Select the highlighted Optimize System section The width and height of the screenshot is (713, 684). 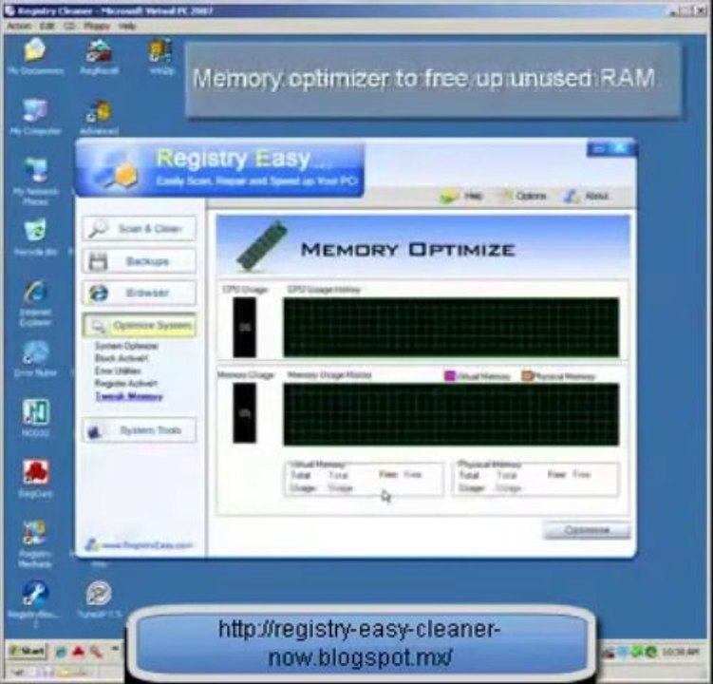tap(140, 326)
